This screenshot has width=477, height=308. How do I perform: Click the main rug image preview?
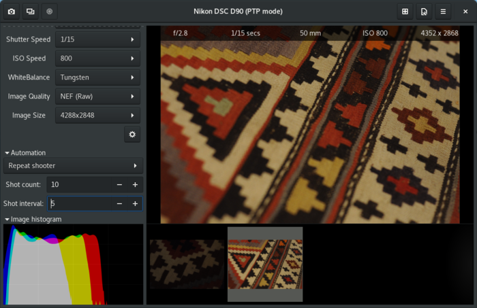(310, 124)
